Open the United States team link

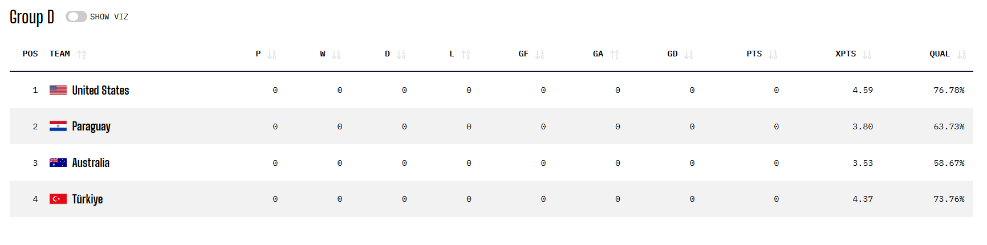tap(100, 90)
